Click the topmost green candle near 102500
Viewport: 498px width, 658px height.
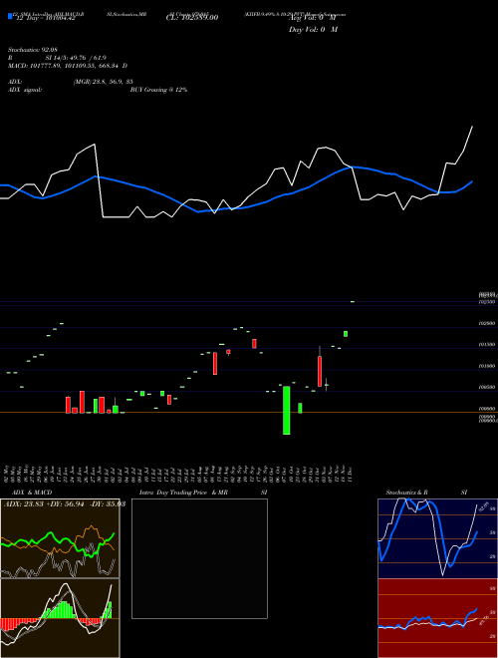tap(353, 301)
